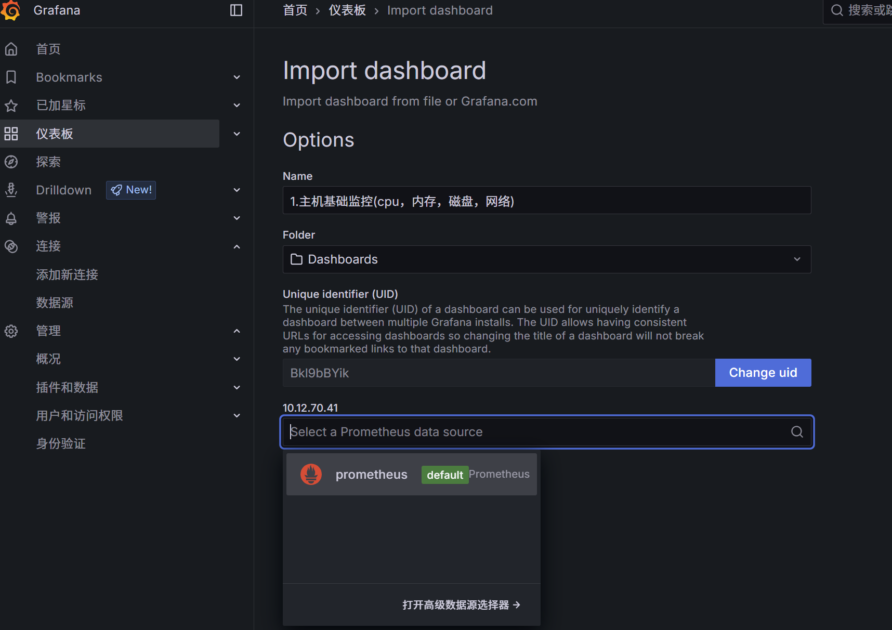Click the Grafana logo icon
892x630 pixels.
pos(11,10)
